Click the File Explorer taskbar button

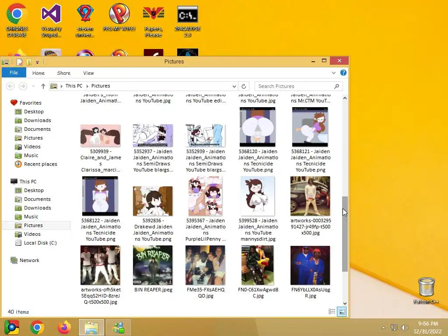91,327
